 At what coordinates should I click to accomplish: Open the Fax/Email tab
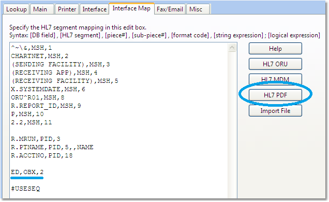pos(170,9)
